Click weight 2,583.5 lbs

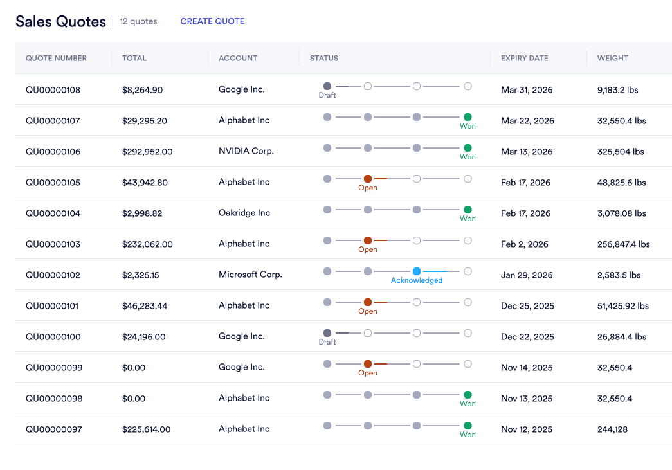click(x=619, y=275)
